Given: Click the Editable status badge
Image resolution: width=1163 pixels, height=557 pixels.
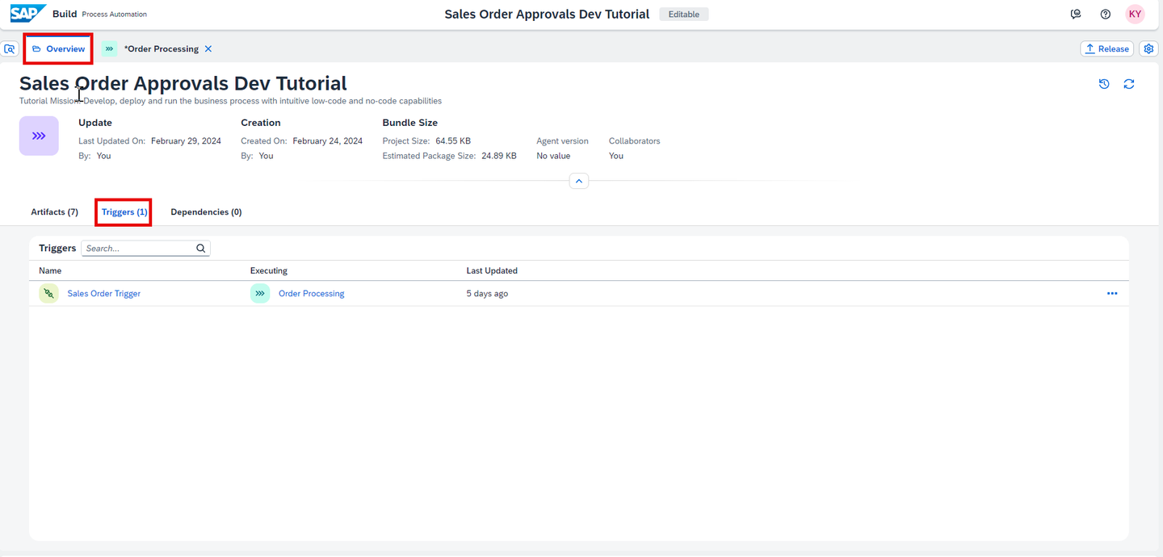Looking at the screenshot, I should pyautogui.click(x=684, y=15).
